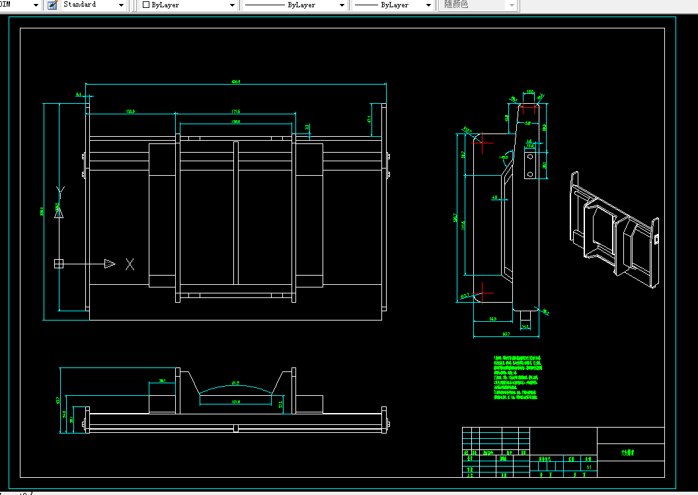This screenshot has width=698, height=495.
Task: Pick the isometric 3D view of the part
Action: click(614, 230)
